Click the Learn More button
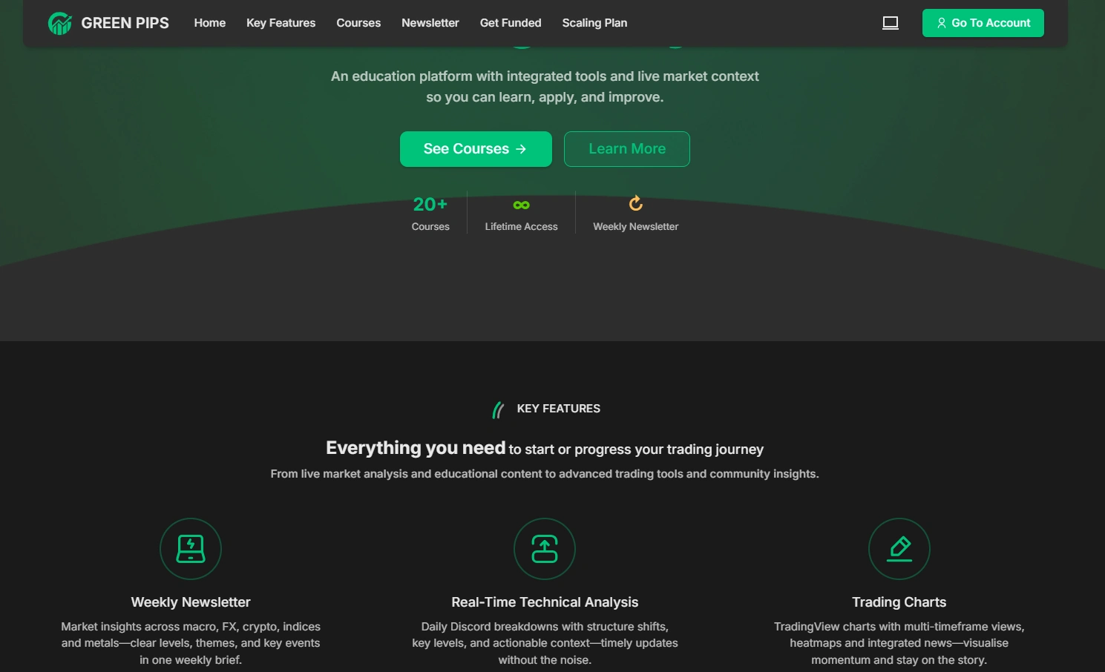 click(627, 149)
